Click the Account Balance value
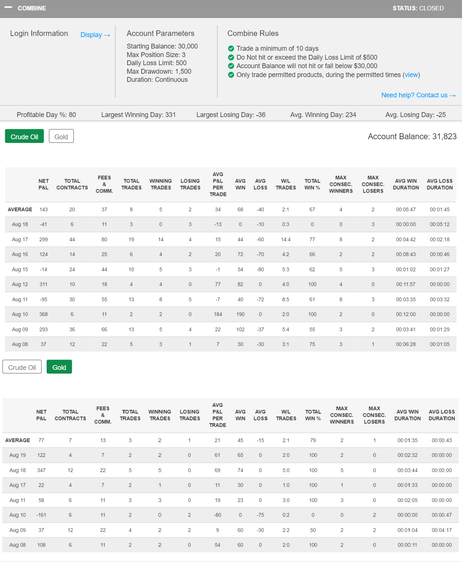Viewport: 462px width, 562px height. coord(412,136)
